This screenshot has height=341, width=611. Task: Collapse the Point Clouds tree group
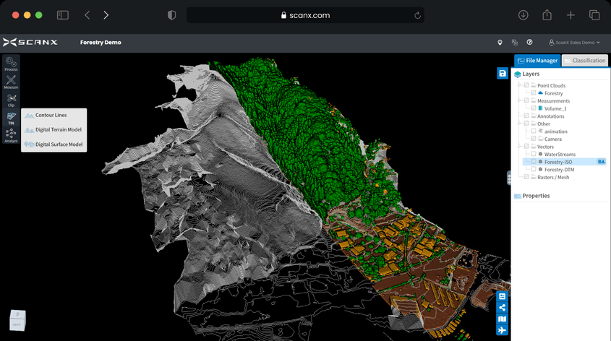click(519, 85)
